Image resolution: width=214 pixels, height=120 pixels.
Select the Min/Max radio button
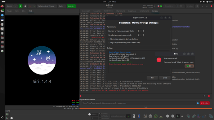point(100,114)
